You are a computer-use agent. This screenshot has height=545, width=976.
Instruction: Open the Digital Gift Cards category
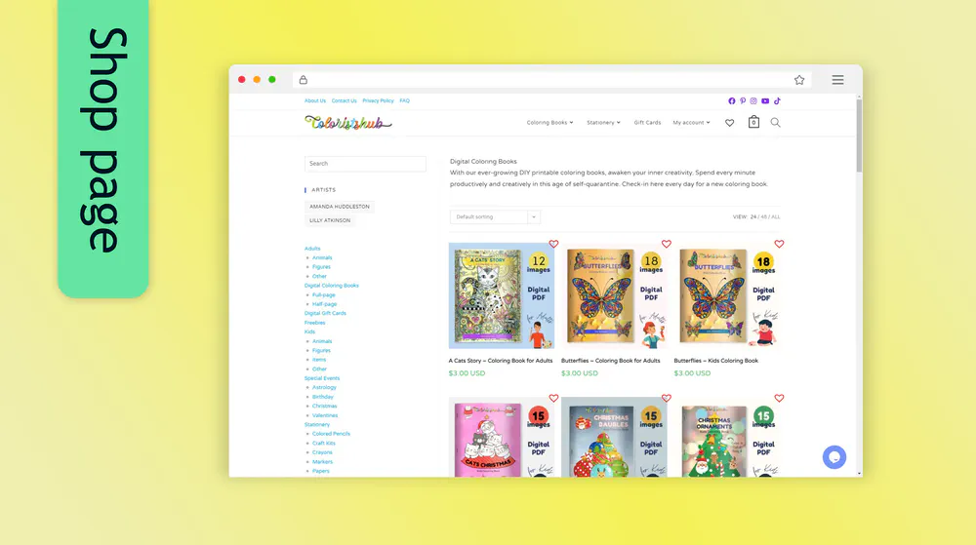pos(325,313)
